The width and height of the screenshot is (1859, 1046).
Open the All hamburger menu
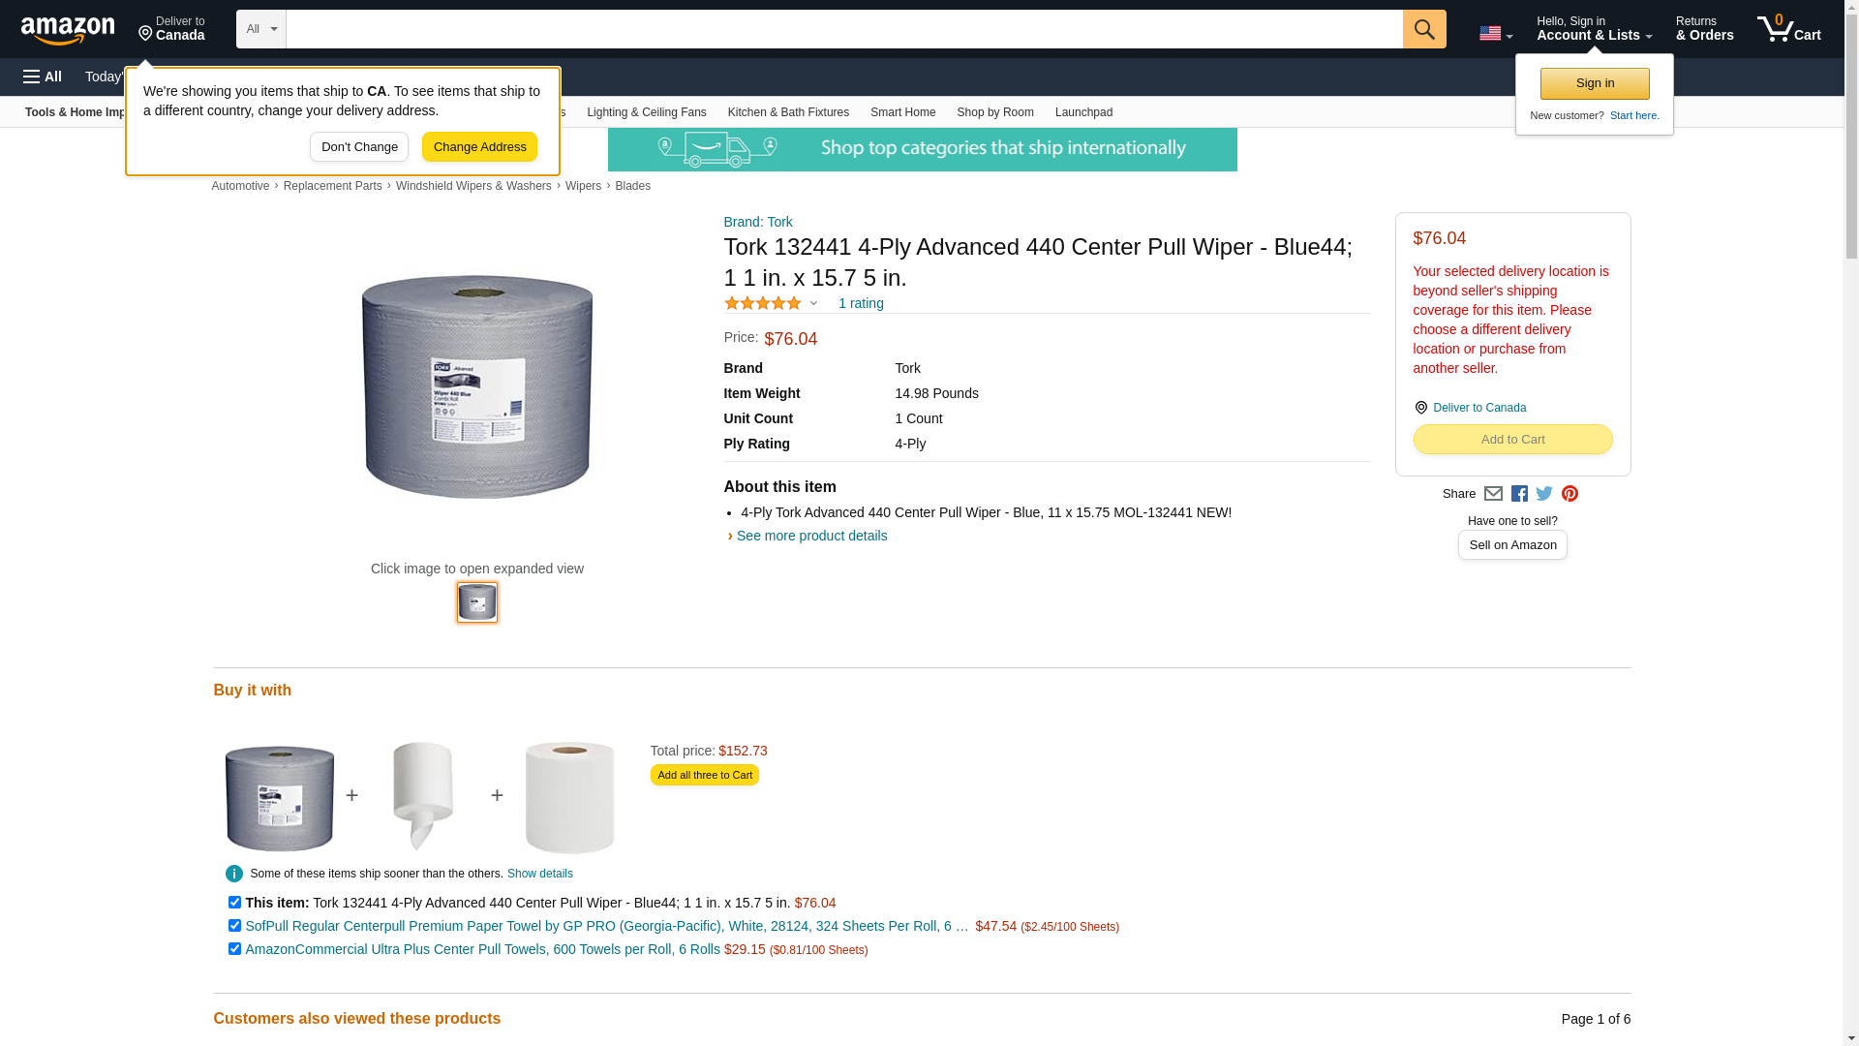click(43, 77)
